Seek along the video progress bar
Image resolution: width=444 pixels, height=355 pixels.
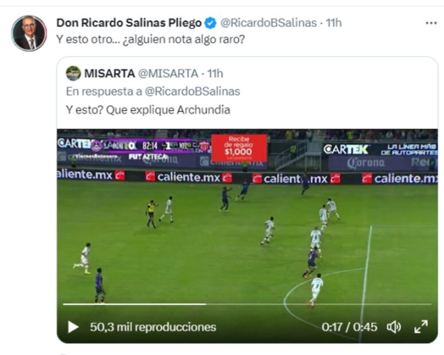[247, 304]
